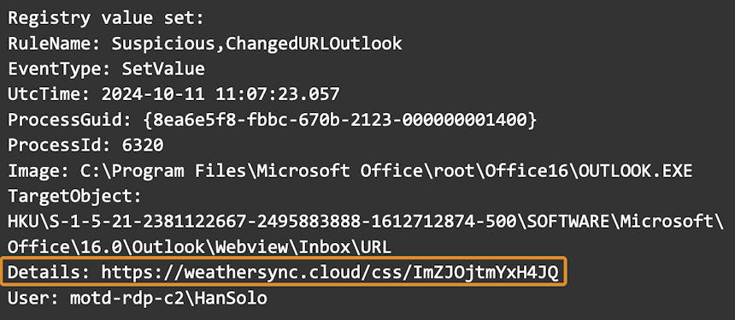Image resolution: width=735 pixels, height=320 pixels.
Task: Click the 'UtcTime:' field label
Action: pos(50,95)
